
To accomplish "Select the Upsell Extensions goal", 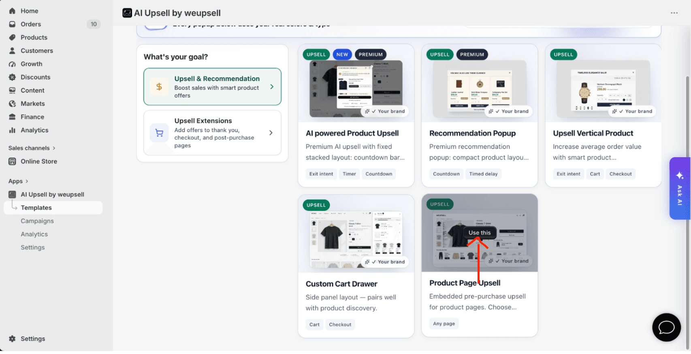I will tap(212, 133).
